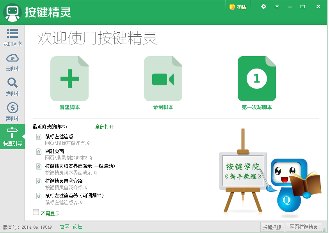This screenshot has width=329, height=233.
Task: Check the 不再显示 checkbox
Action: point(36,212)
